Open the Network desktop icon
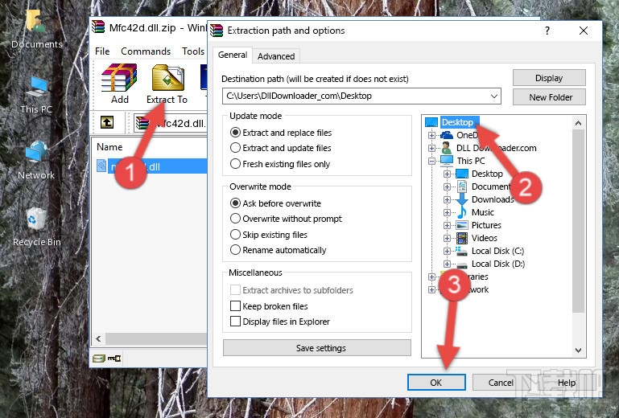The image size is (619, 418). pyautogui.click(x=36, y=161)
